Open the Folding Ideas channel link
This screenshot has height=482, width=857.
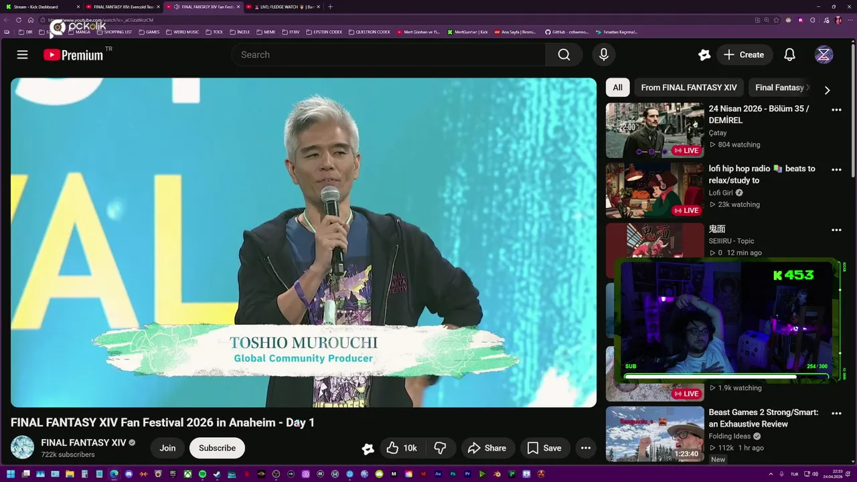point(730,436)
